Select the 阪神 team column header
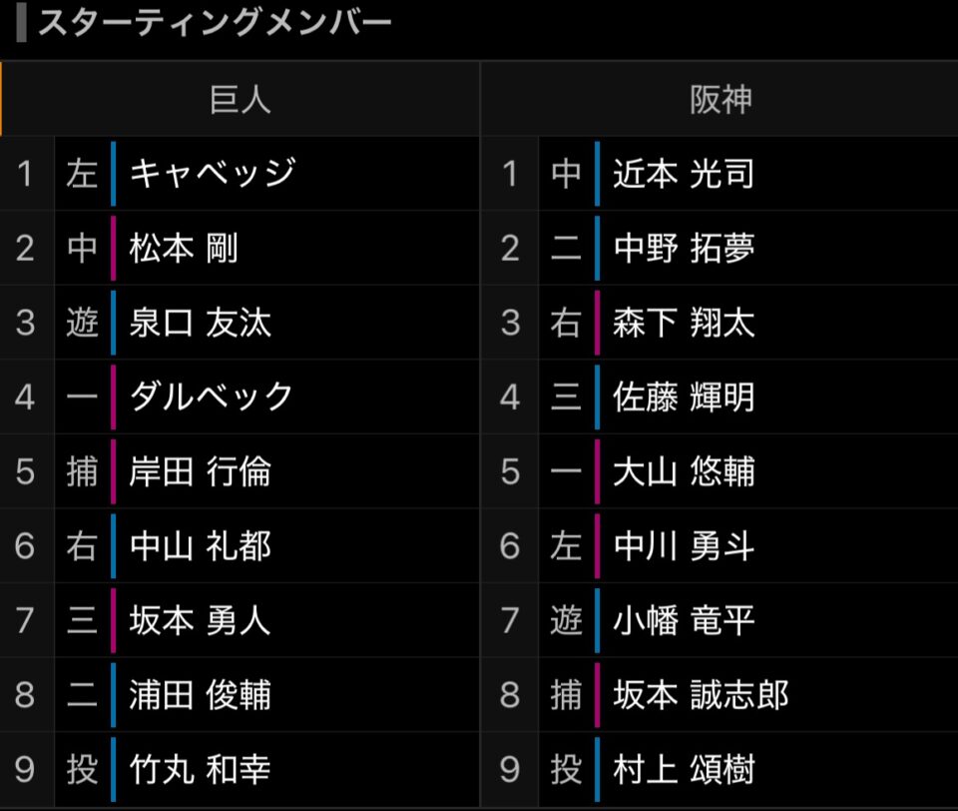 tap(719, 99)
